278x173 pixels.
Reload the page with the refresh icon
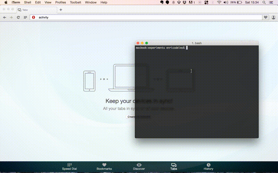coord(18,17)
